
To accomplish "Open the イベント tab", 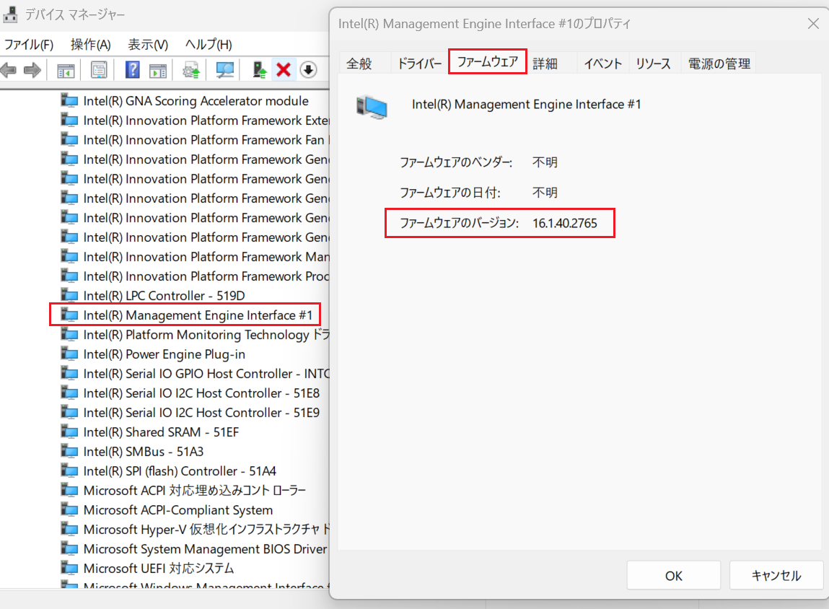I will click(602, 63).
